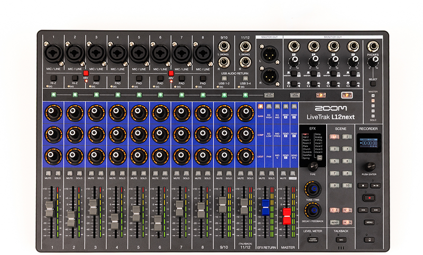Viewport: 423px width, 255px height.
Task: Toggle the 48V phantom power for channels 5-8
Action: 171,73
